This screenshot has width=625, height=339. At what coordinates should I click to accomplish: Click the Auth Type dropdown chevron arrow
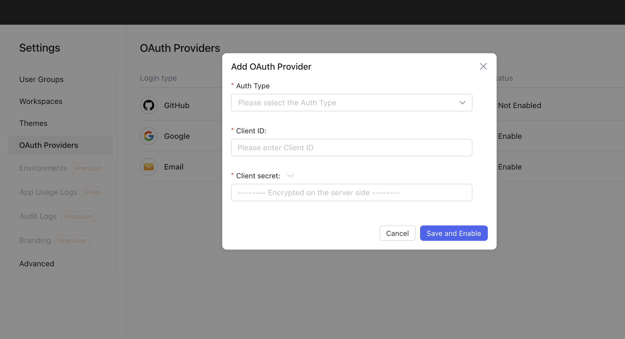point(462,103)
